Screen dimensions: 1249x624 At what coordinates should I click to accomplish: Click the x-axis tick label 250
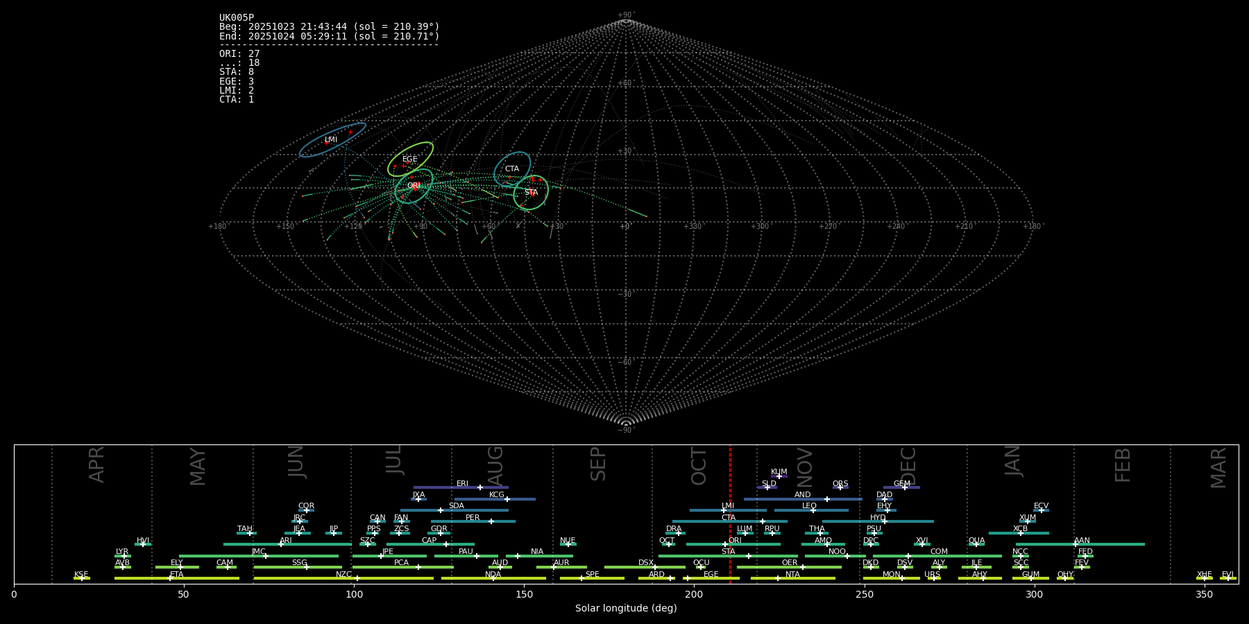pos(864,595)
